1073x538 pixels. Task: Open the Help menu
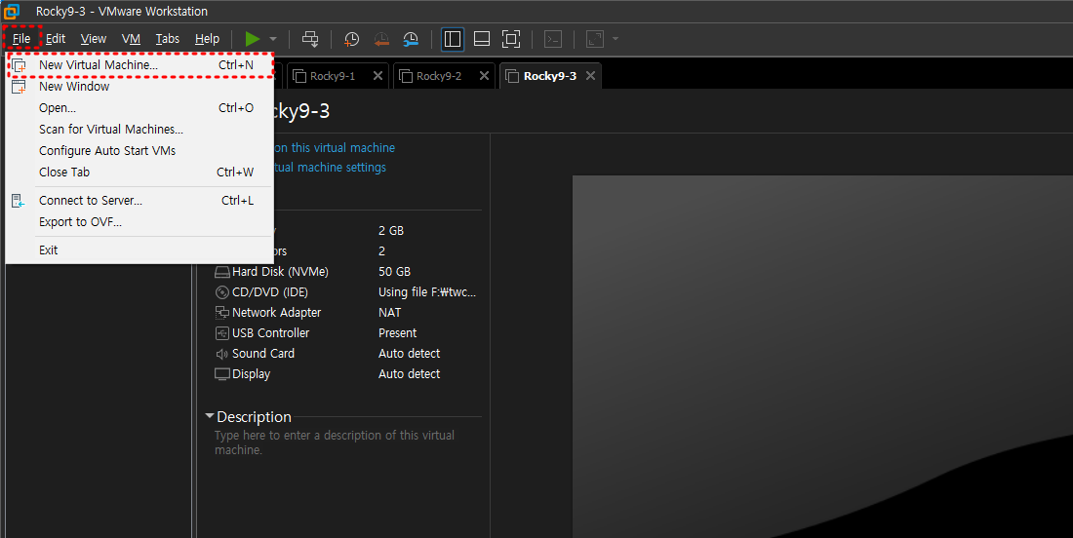coord(207,39)
